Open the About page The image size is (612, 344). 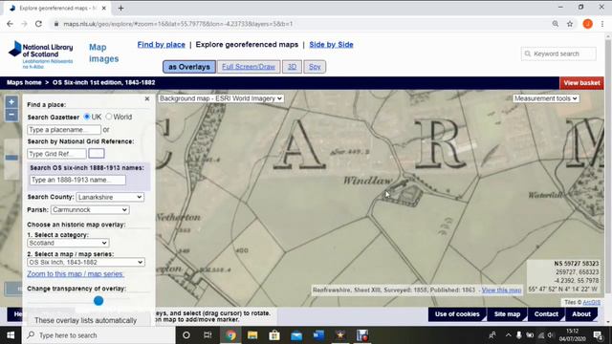[x=581, y=314]
